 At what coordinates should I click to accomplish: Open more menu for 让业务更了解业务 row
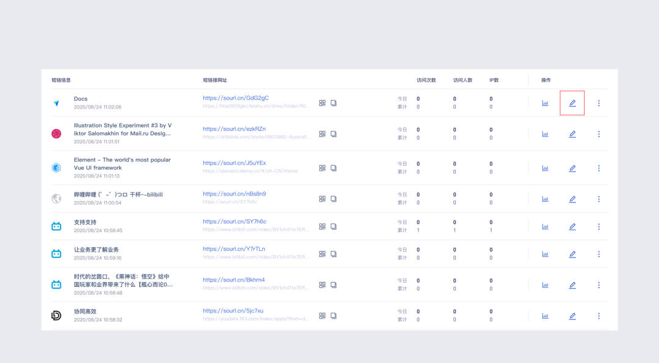click(599, 255)
